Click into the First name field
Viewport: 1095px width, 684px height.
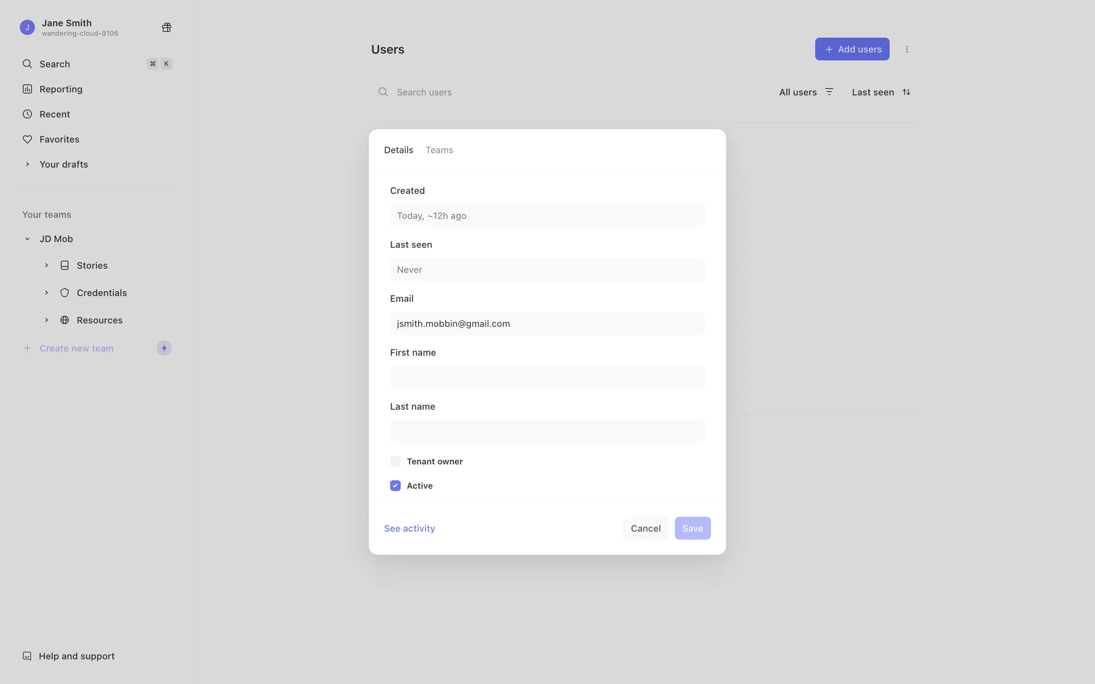(x=547, y=377)
